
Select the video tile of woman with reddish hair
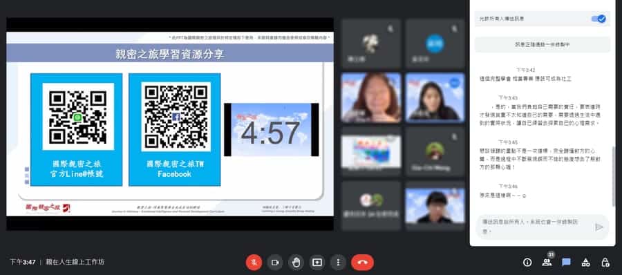[x=371, y=97]
